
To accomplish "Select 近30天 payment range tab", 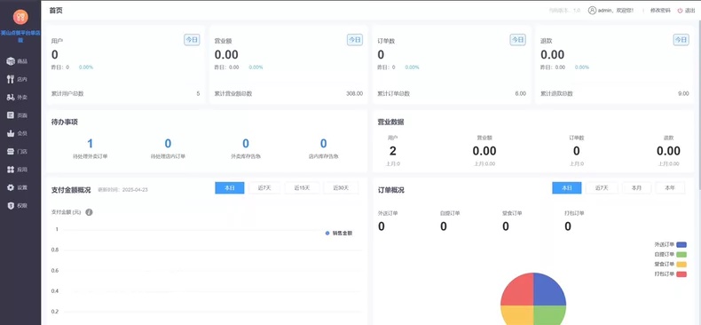I will [x=341, y=188].
